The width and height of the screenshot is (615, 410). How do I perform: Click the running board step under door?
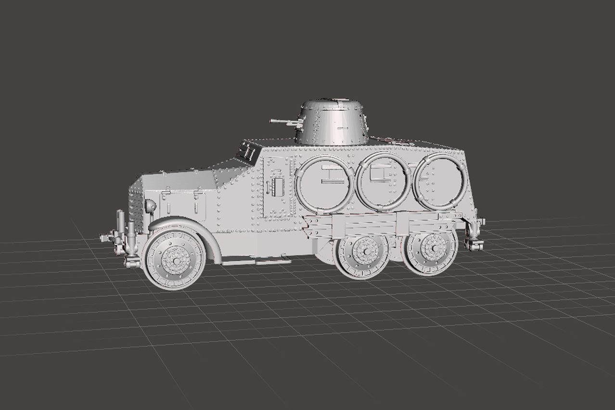tap(256, 261)
